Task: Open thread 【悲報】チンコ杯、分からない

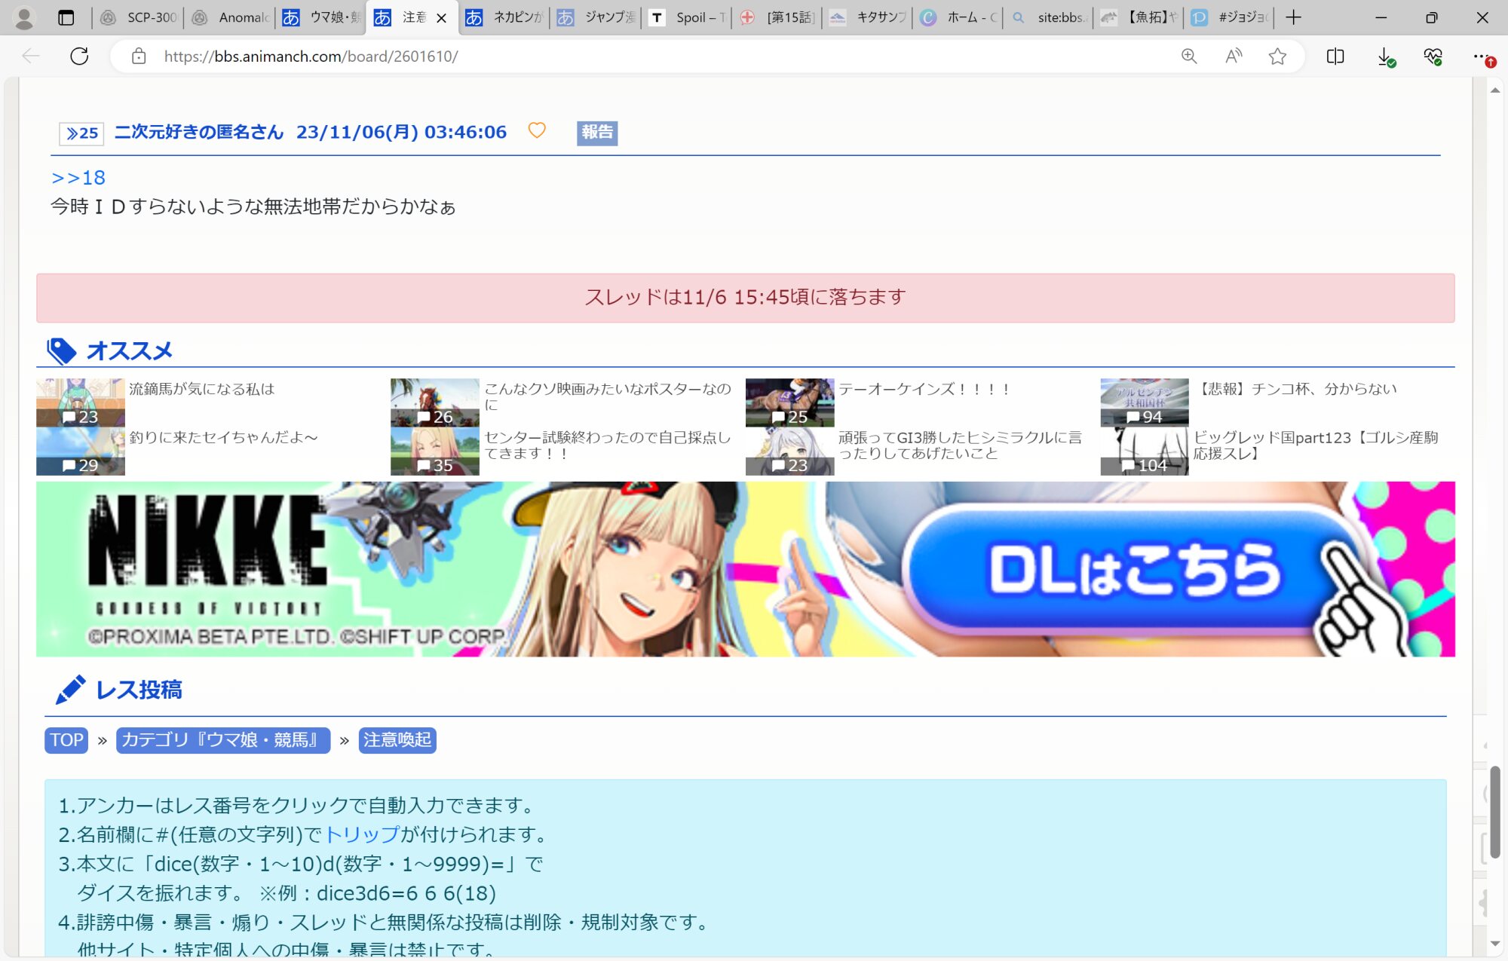Action: point(1297,389)
